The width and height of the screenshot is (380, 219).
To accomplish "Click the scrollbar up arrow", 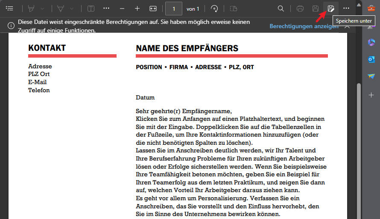I will 359,5.
